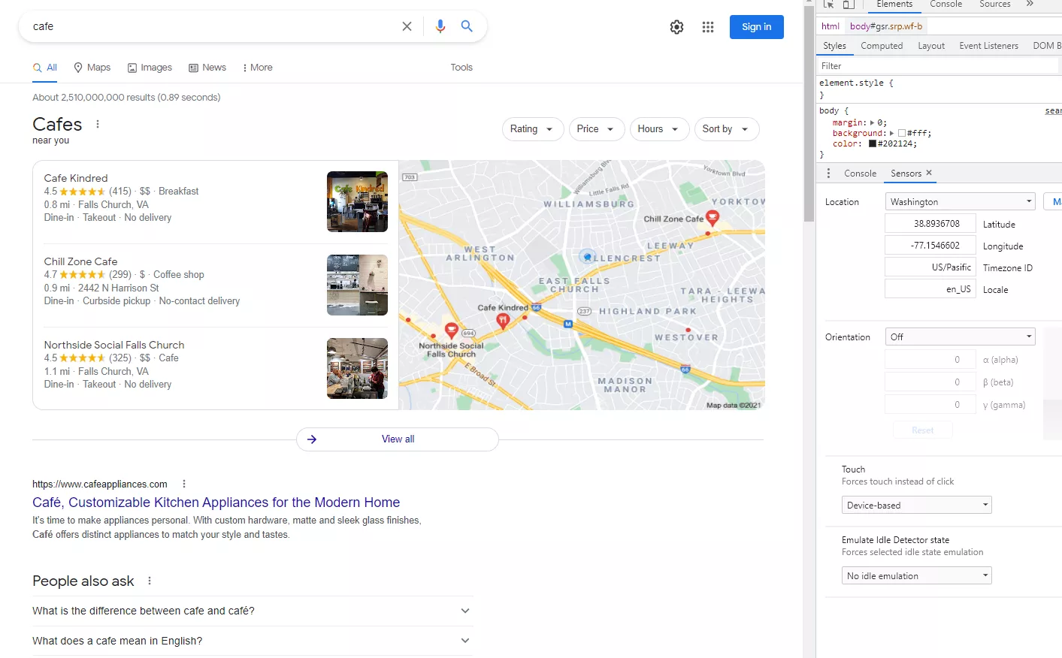Click the Cafe Kindred map pin

click(x=503, y=321)
